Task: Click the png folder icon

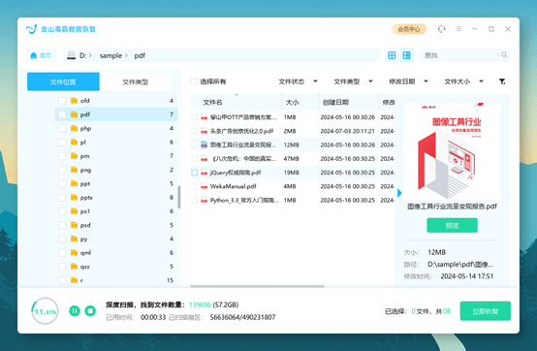Action: pyautogui.click(x=74, y=170)
